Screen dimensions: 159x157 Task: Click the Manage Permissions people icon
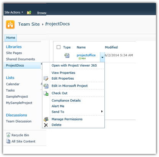click(46, 119)
